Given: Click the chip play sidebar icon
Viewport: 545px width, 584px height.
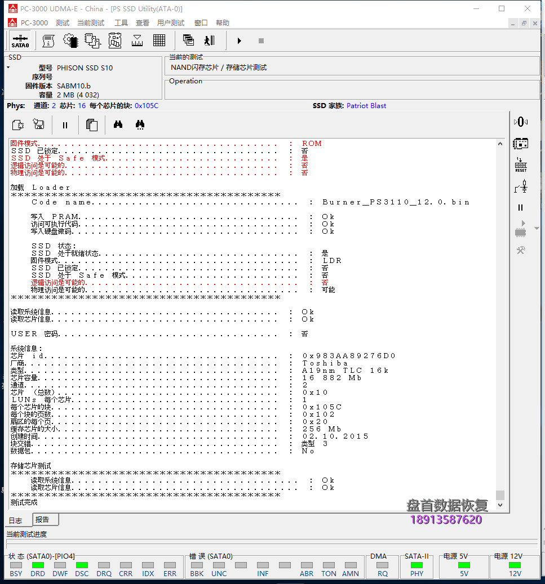Looking at the screenshot, I should [521, 229].
